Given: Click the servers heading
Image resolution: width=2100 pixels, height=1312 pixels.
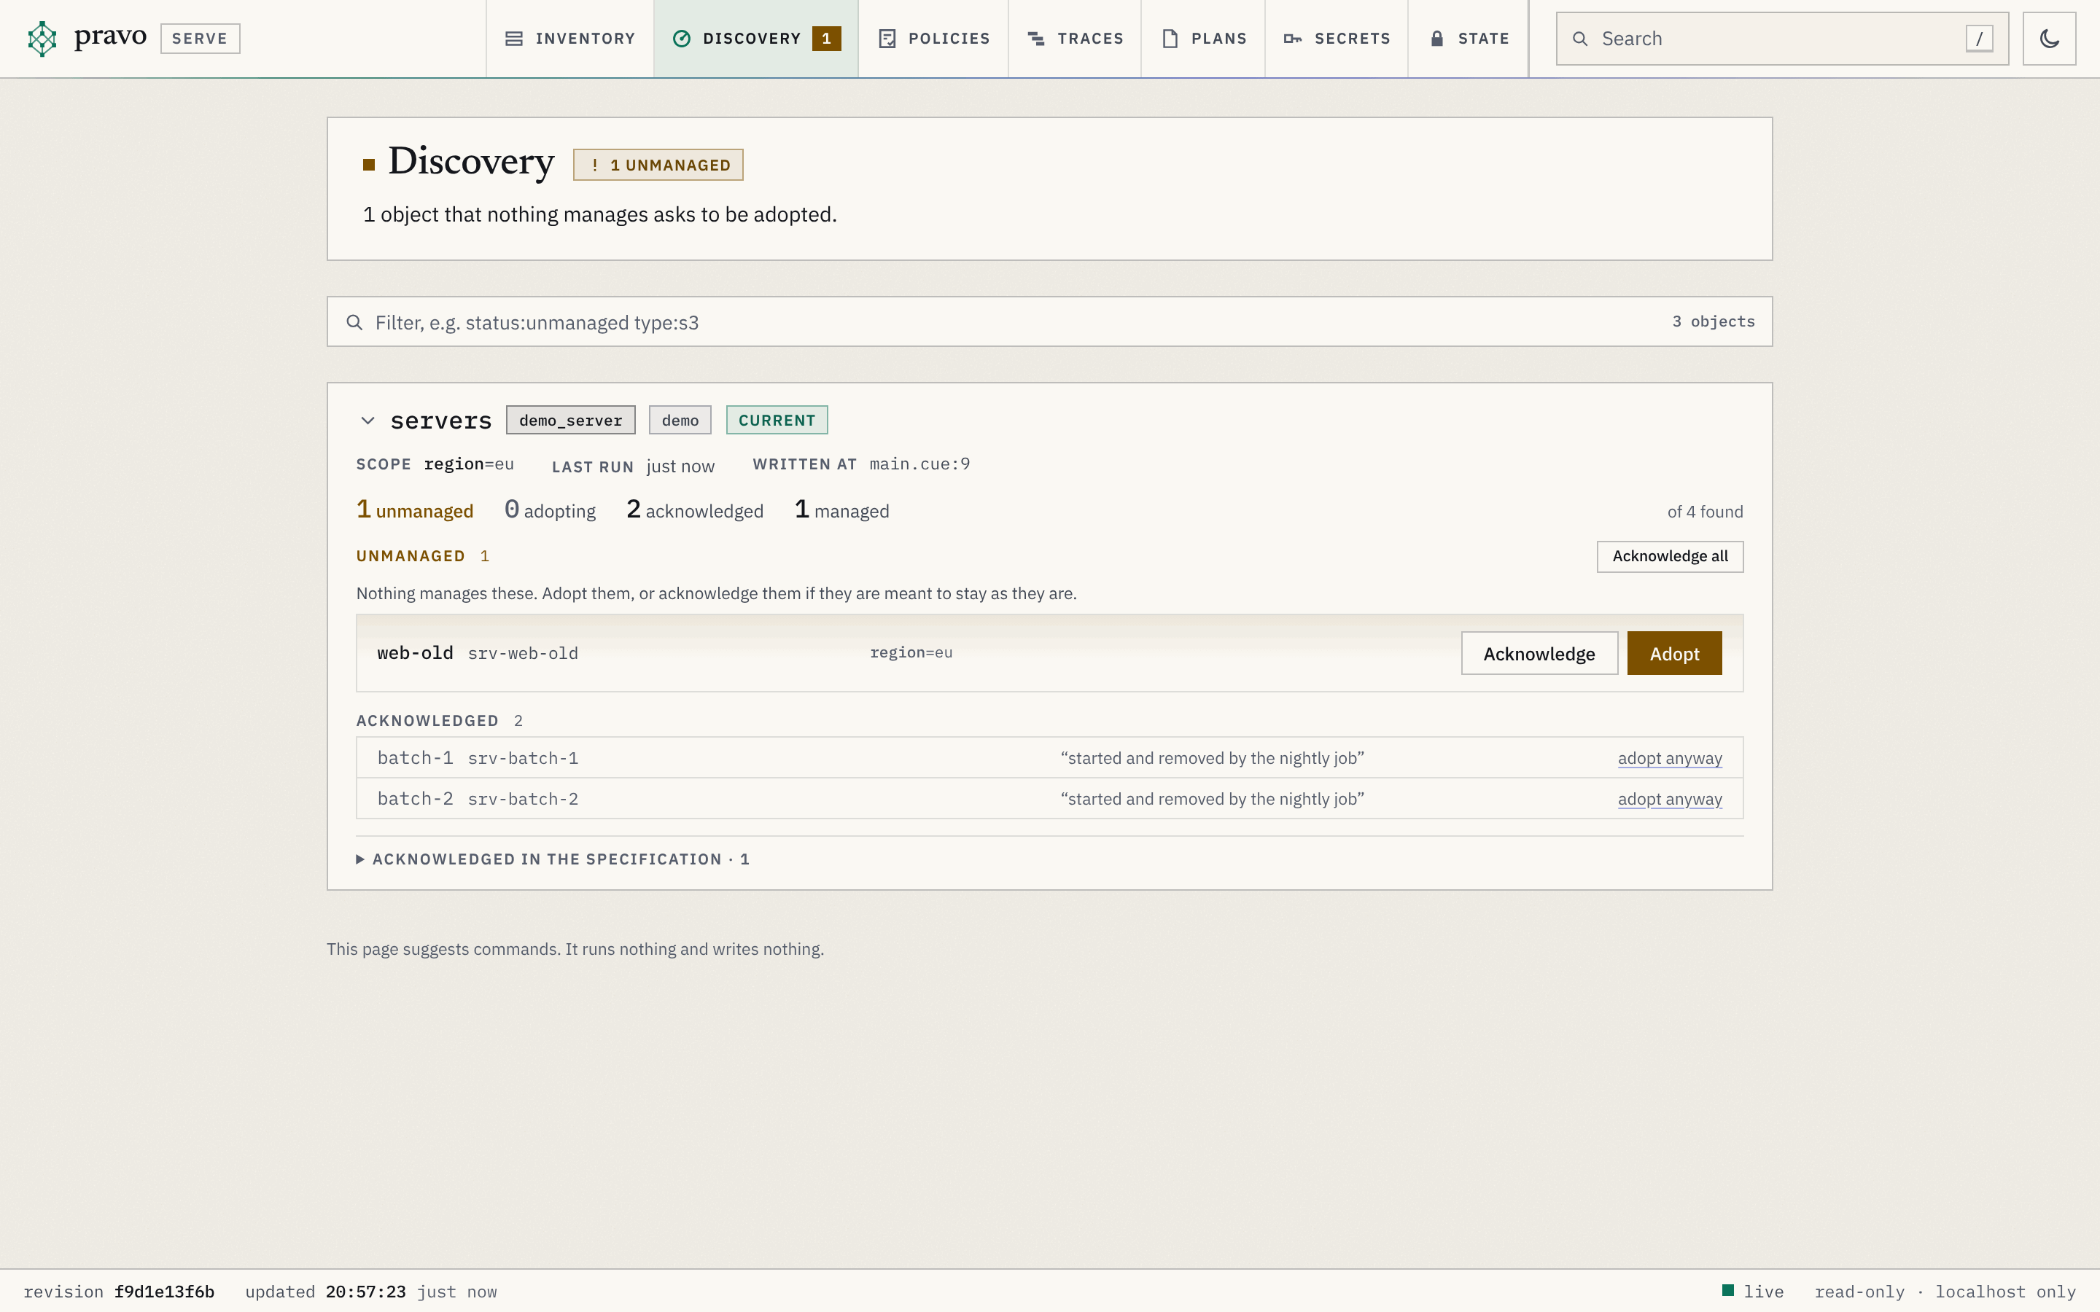Looking at the screenshot, I should click(x=441, y=421).
